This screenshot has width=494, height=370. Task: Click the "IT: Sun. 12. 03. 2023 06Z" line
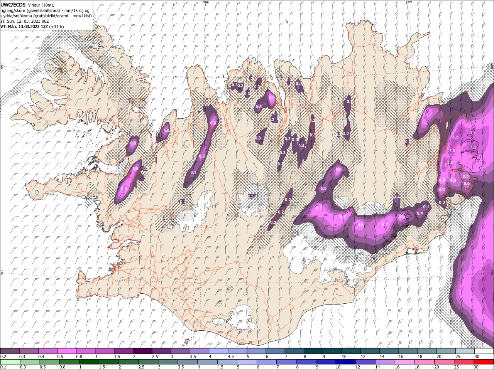point(24,21)
